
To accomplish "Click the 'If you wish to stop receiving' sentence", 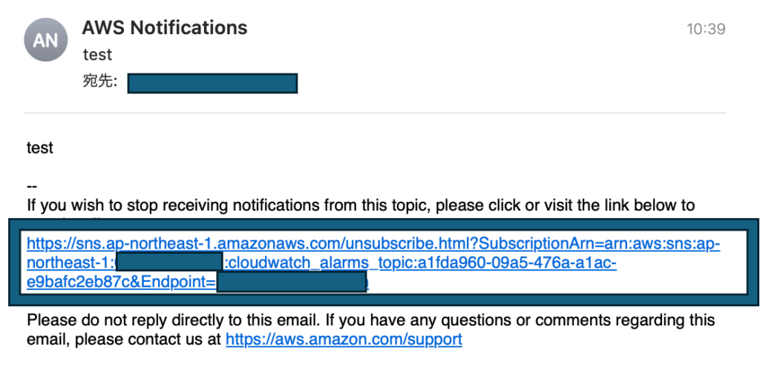I will click(x=361, y=205).
